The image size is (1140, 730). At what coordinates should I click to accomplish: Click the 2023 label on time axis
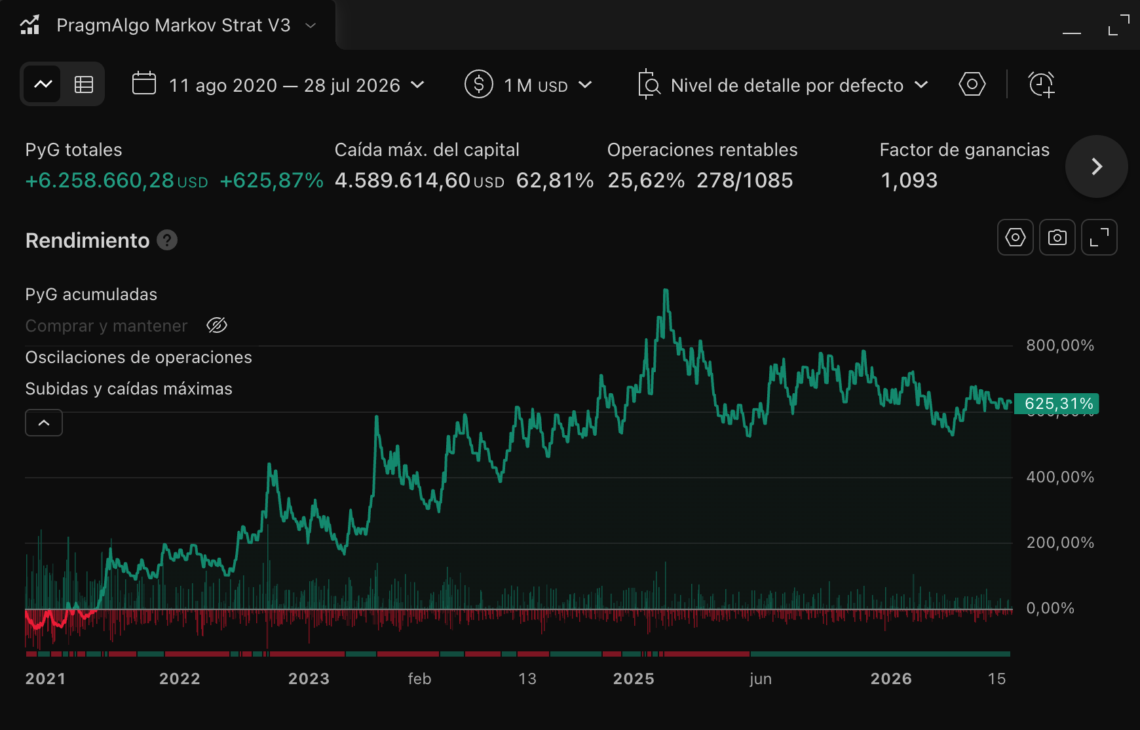pyautogui.click(x=309, y=679)
